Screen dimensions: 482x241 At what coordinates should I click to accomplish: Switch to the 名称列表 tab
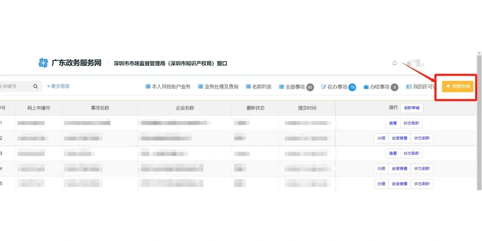click(x=258, y=87)
